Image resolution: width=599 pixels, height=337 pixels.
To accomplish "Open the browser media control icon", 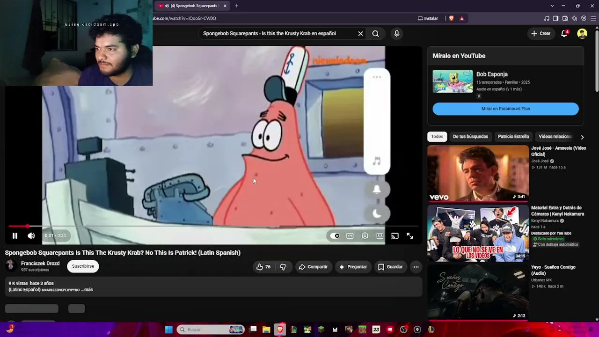I will tap(546, 19).
